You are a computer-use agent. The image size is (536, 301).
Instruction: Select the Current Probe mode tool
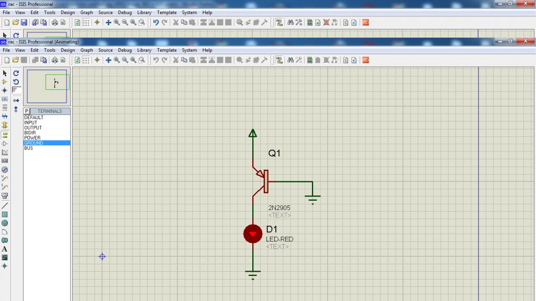pos(4,187)
